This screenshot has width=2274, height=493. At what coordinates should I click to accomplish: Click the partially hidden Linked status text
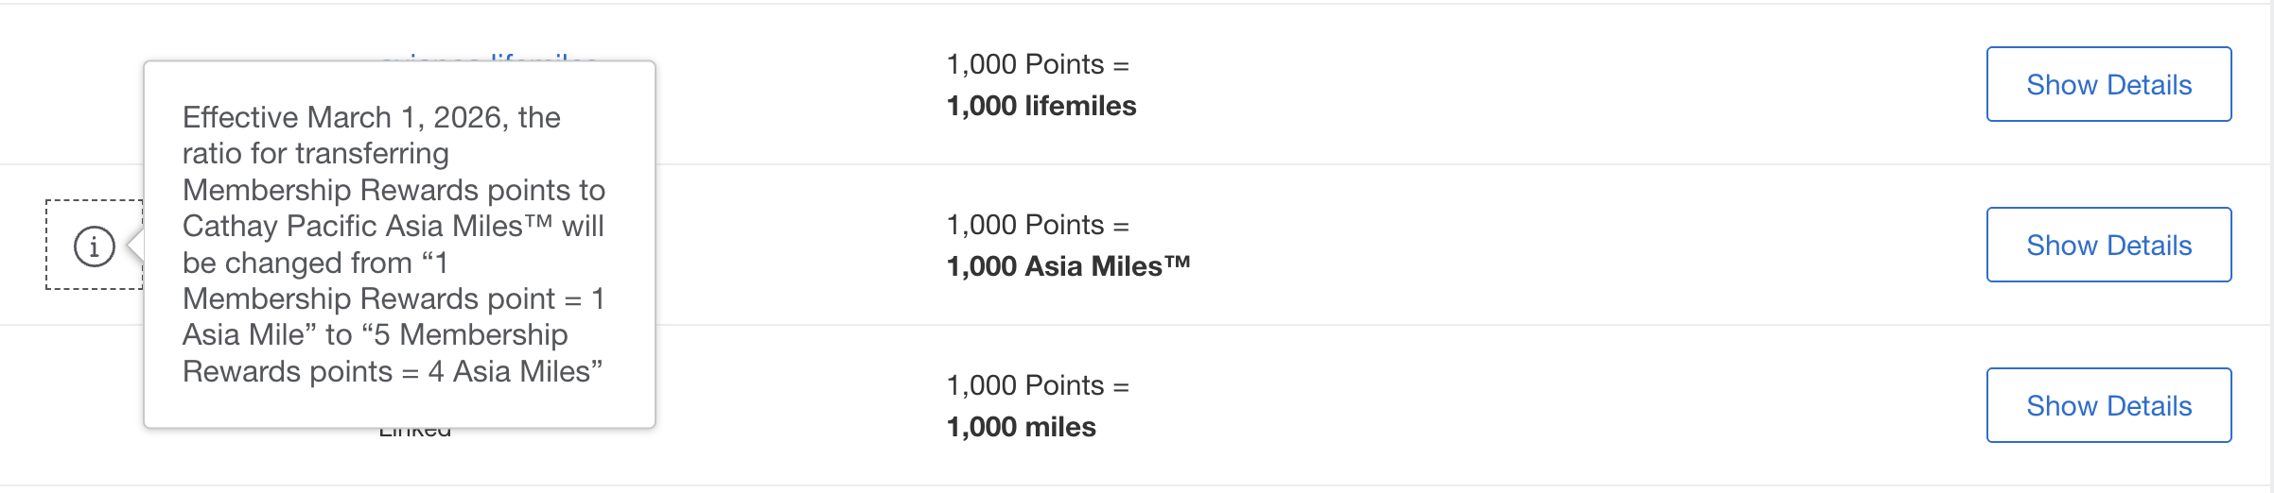[414, 433]
